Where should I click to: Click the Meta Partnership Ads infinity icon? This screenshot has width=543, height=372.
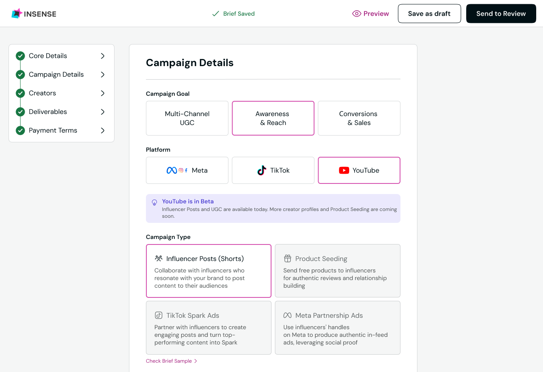[288, 315]
